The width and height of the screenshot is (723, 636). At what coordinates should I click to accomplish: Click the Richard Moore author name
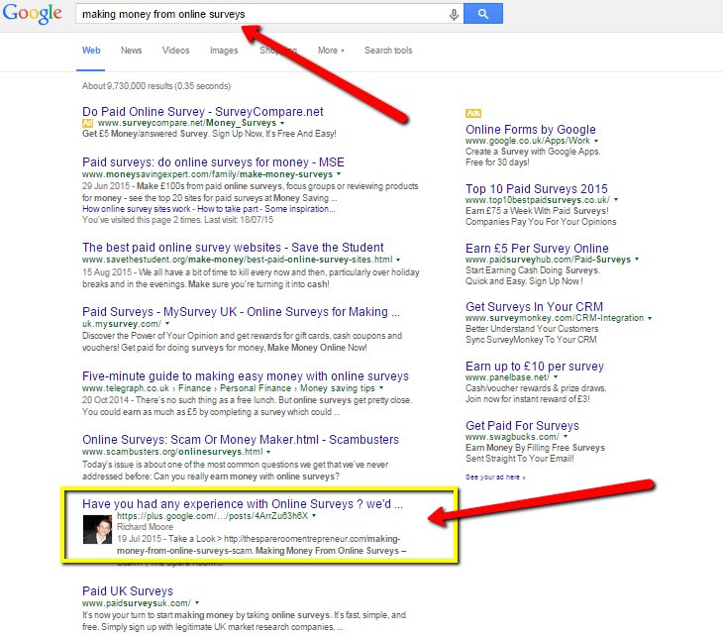[x=145, y=527]
